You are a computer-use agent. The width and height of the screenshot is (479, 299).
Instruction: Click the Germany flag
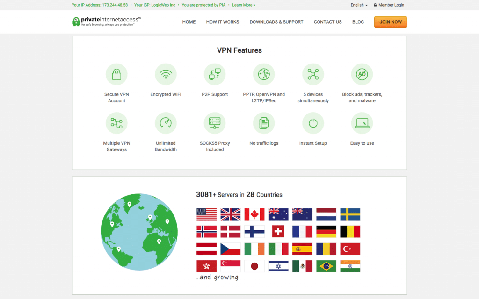point(326,232)
